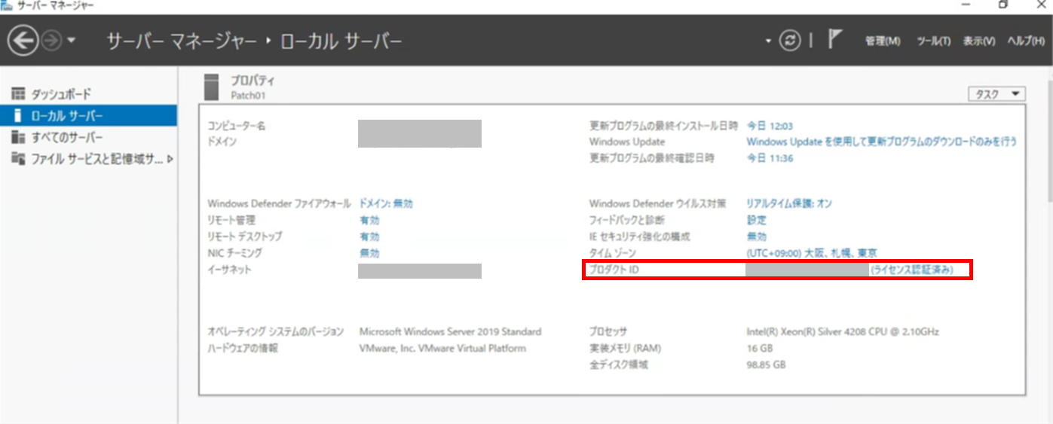Click Intel(R) Xeon(R) Silver 4208 CPU text
The height and width of the screenshot is (424, 1053).
pos(843,331)
